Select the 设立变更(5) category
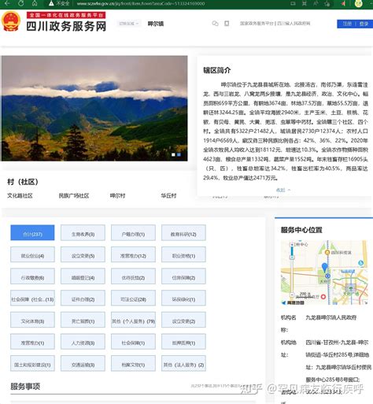373x404 pixels. pyautogui.click(x=83, y=254)
